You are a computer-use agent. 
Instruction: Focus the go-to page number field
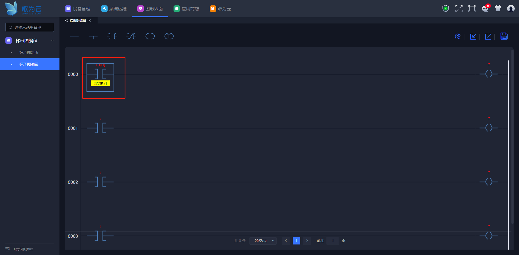333,241
